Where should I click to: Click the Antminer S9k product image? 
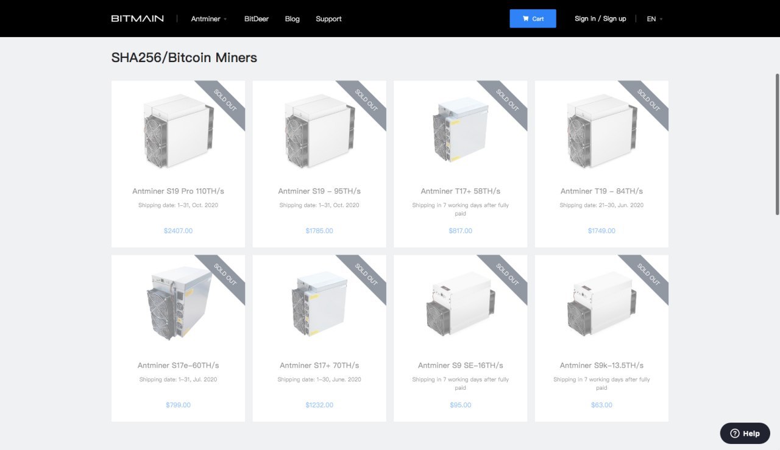[x=601, y=303]
